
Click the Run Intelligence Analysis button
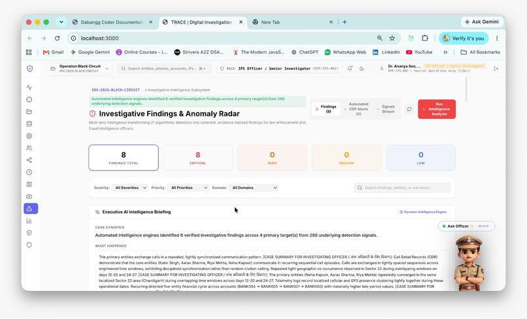click(x=437, y=109)
